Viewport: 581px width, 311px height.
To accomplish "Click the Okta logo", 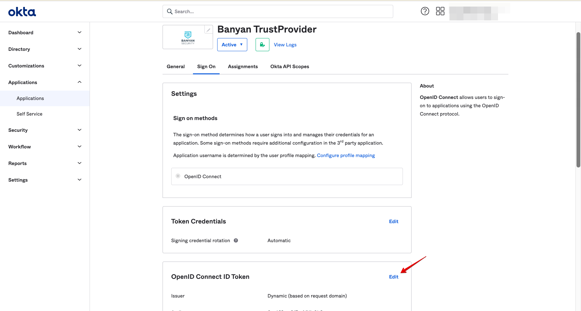I will click(x=22, y=12).
